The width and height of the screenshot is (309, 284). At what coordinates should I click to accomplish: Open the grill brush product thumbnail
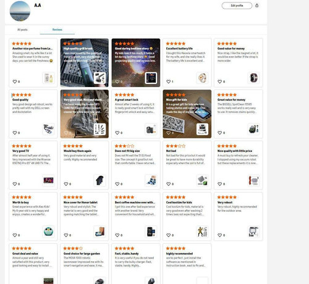coord(99,78)
